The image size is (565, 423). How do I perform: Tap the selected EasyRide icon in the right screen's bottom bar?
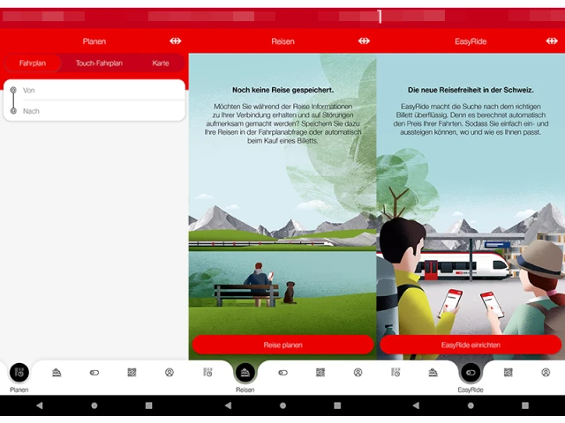(x=471, y=373)
